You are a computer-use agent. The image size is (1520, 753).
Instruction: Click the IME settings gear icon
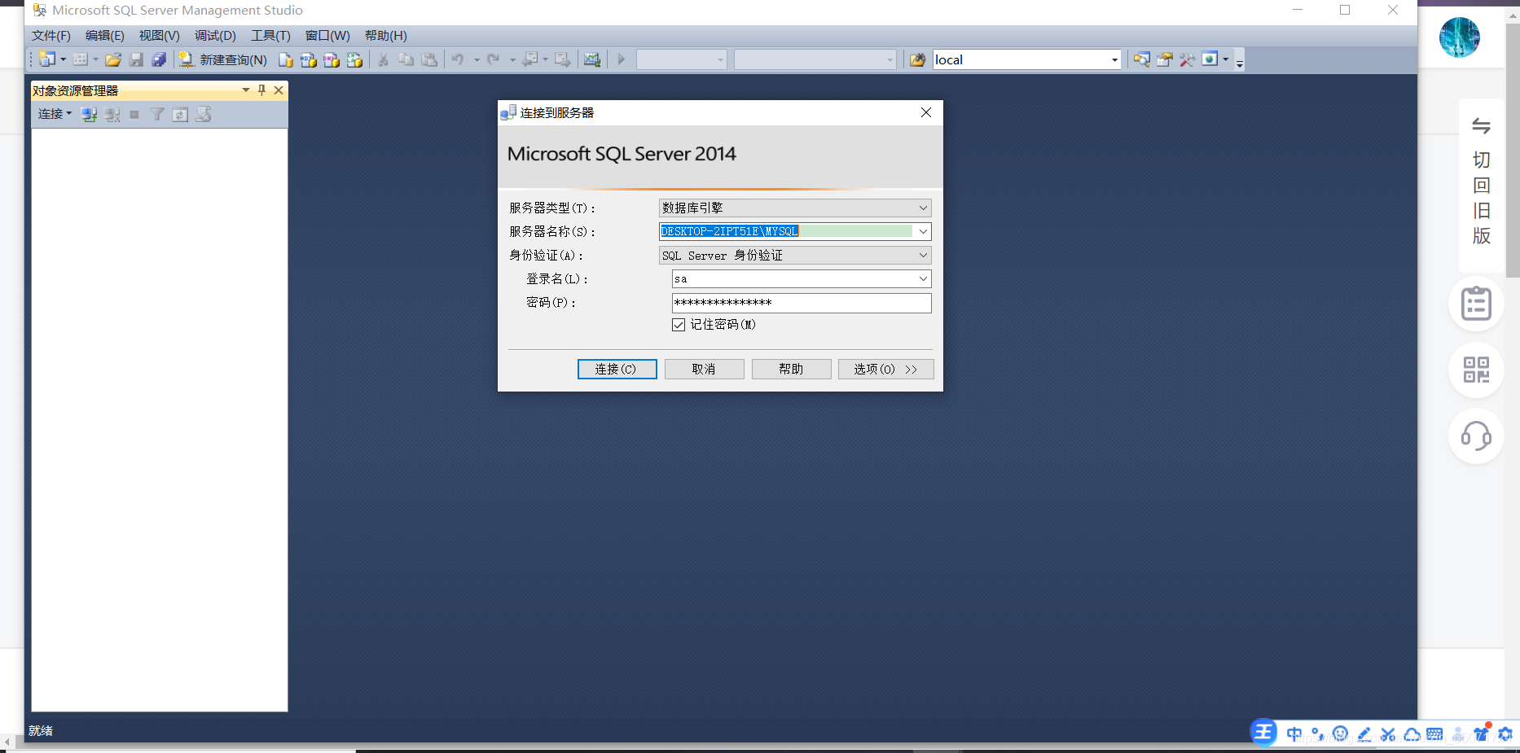point(1505,734)
